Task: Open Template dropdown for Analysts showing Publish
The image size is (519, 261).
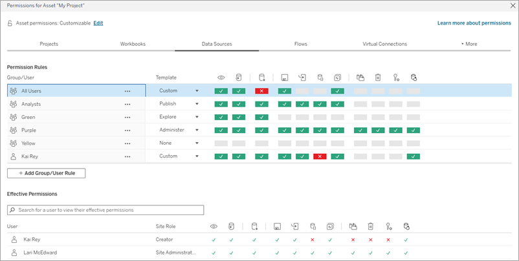Action: (197, 104)
